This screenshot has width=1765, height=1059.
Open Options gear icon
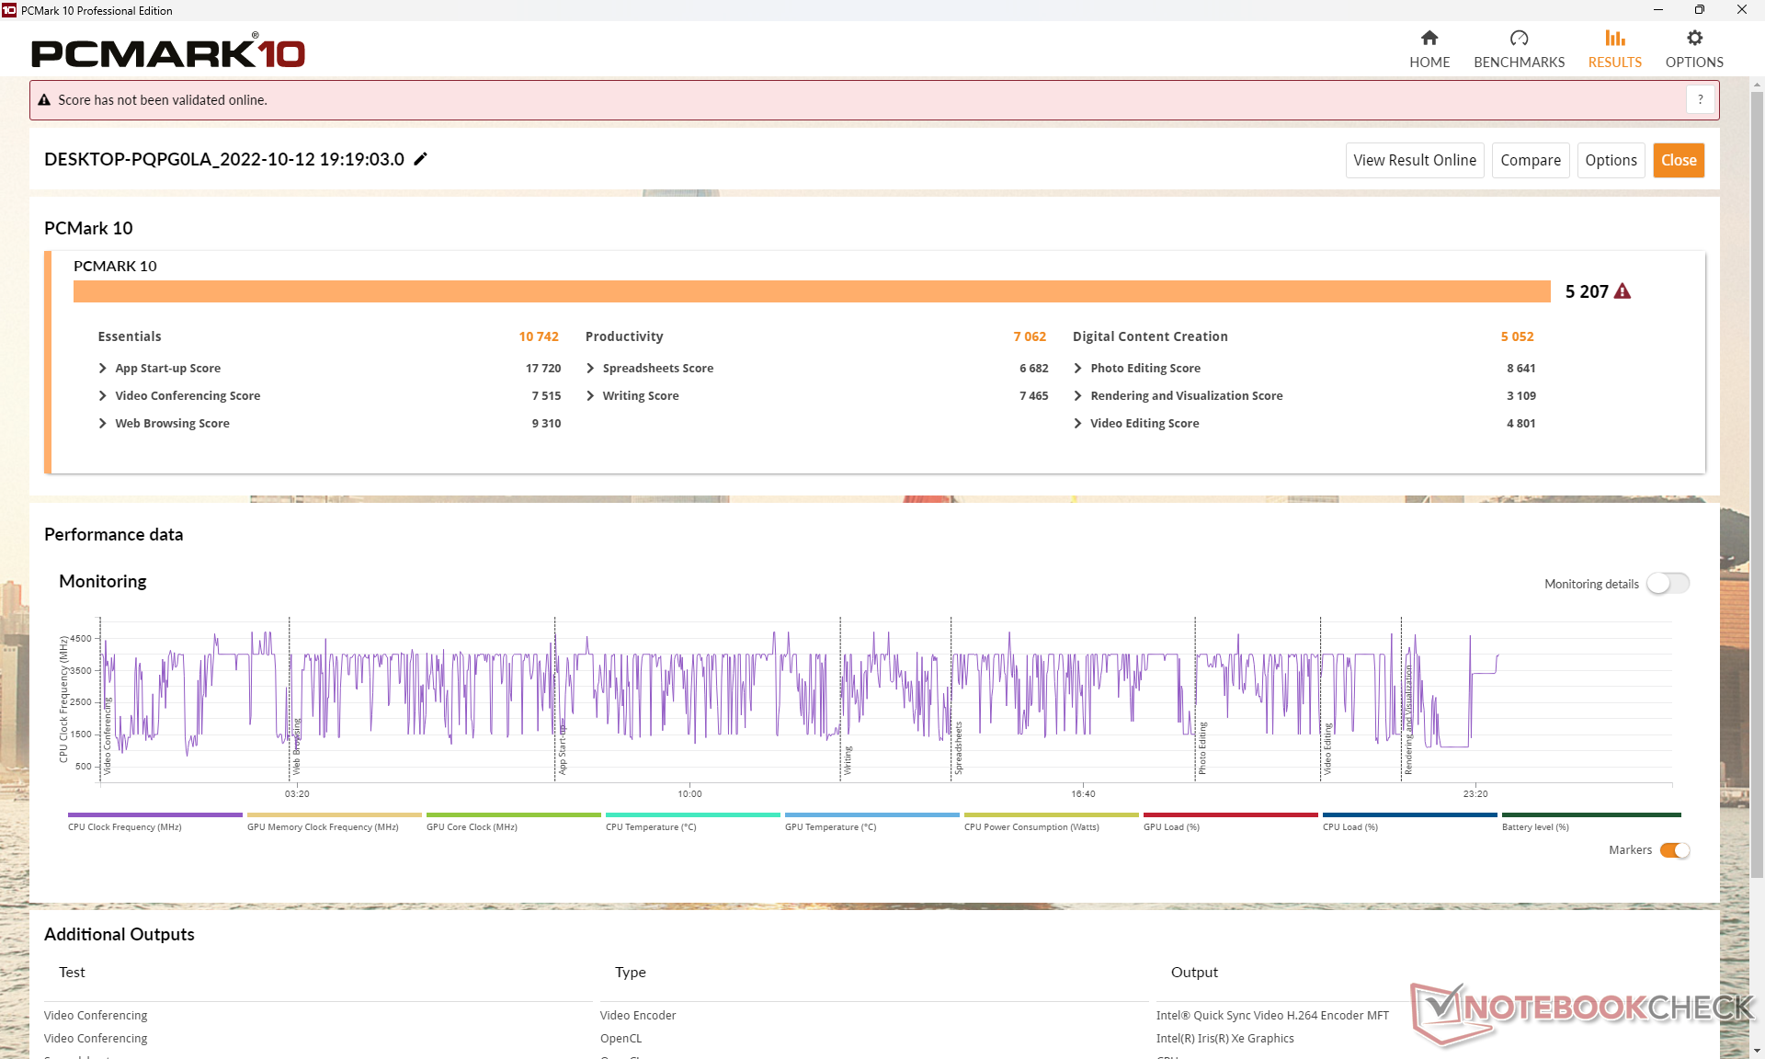tap(1694, 38)
